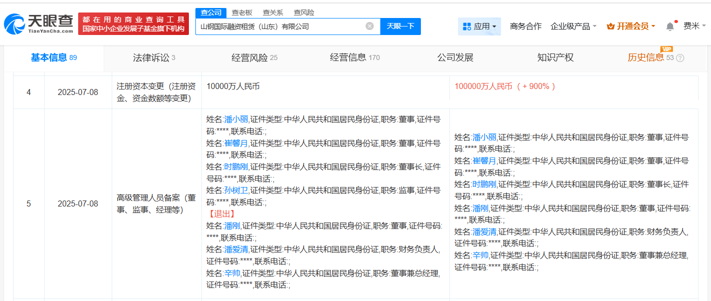This screenshot has height=301, width=711.
Task: Click the red promotional banner image
Action: pos(133,23)
